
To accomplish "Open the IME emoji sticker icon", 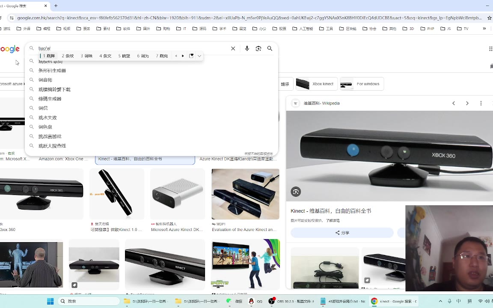I will (x=191, y=56).
